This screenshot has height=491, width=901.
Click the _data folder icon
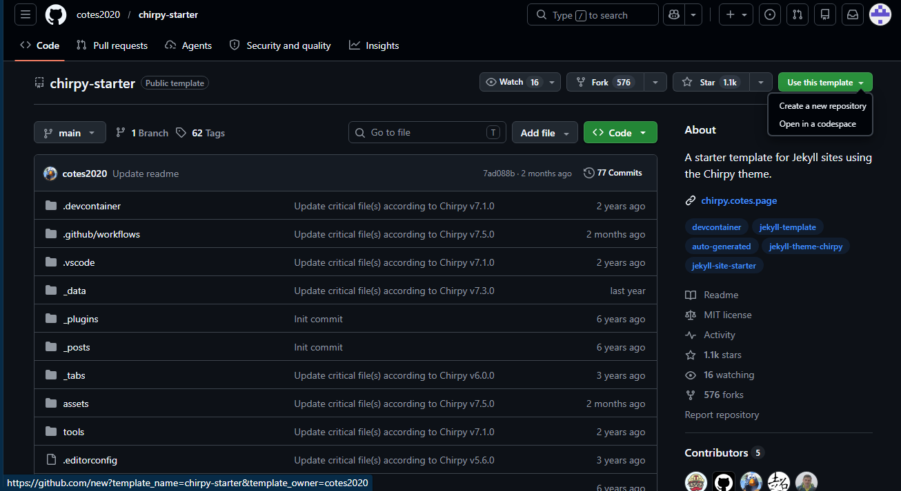click(51, 291)
